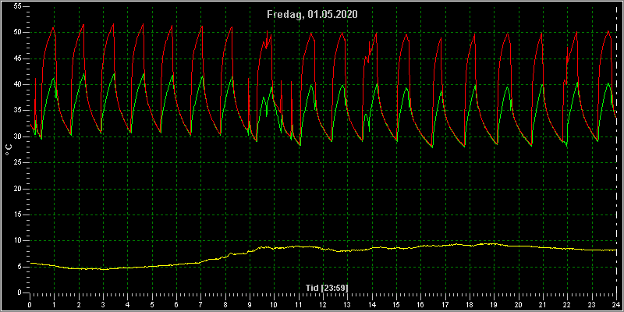Select hour 6 on the time axis

[176, 305]
